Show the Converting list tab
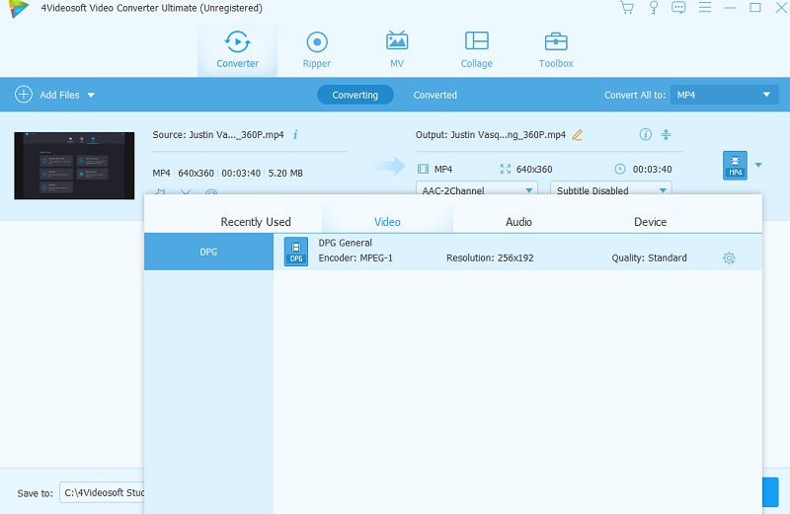 [355, 95]
